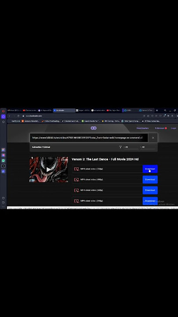Download the MP4 silent video 720p
This screenshot has height=317, width=178.
pos(150,169)
